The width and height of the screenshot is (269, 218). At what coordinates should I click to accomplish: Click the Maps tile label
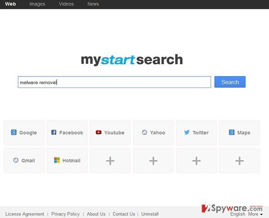244,133
